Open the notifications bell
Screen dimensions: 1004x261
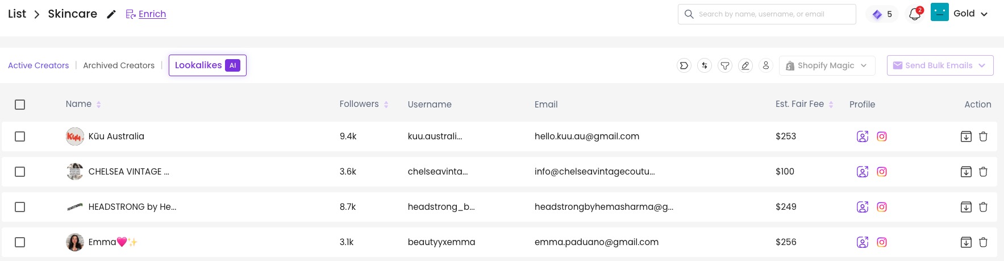pos(915,14)
